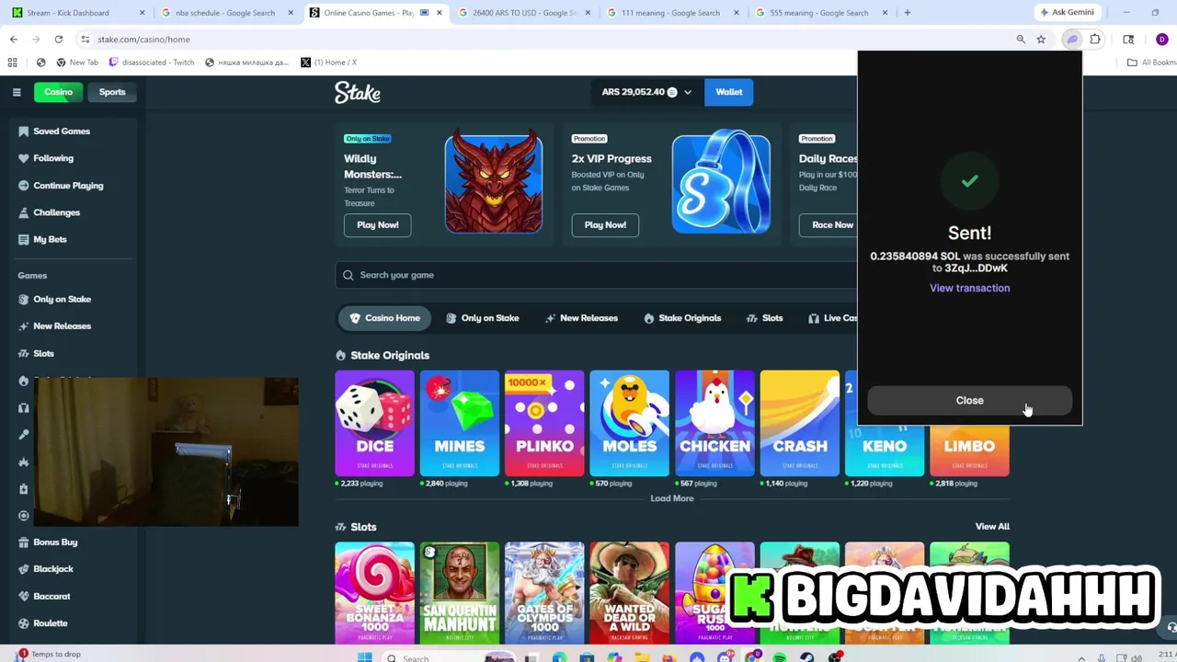
Task: Click the My Bets icon in sidebar
Action: [x=24, y=239]
